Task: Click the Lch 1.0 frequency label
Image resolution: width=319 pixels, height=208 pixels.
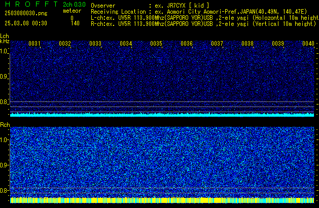Action: [4, 51]
